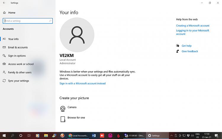This screenshot has height=139, width=222.
Task: Click the pink square app on taskbar
Action: point(110,136)
